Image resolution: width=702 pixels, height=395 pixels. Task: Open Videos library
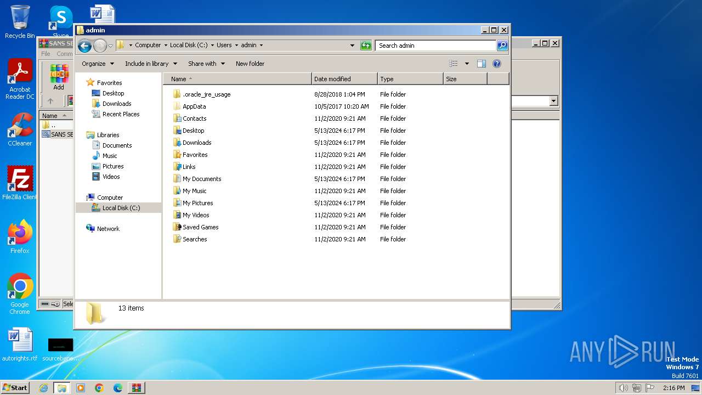(111, 177)
